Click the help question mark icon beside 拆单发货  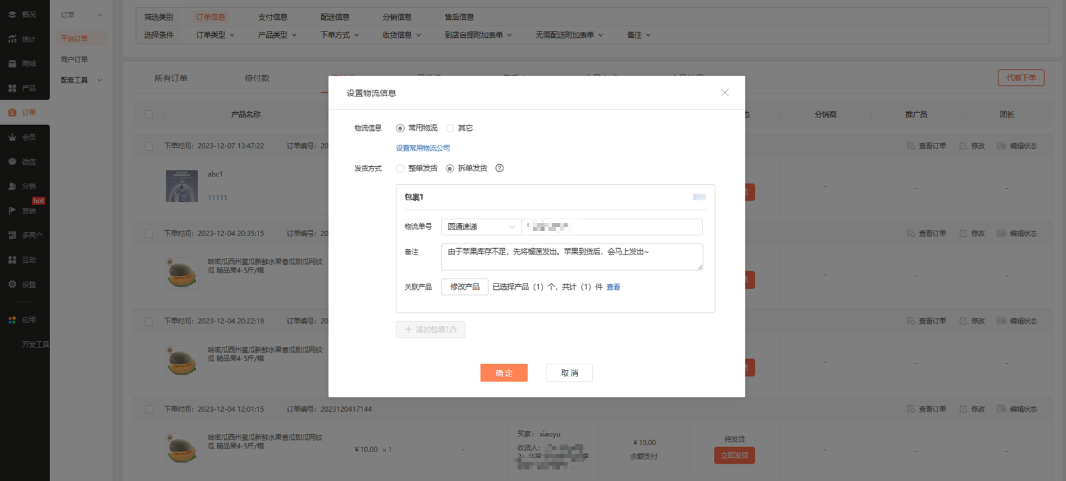coord(499,168)
